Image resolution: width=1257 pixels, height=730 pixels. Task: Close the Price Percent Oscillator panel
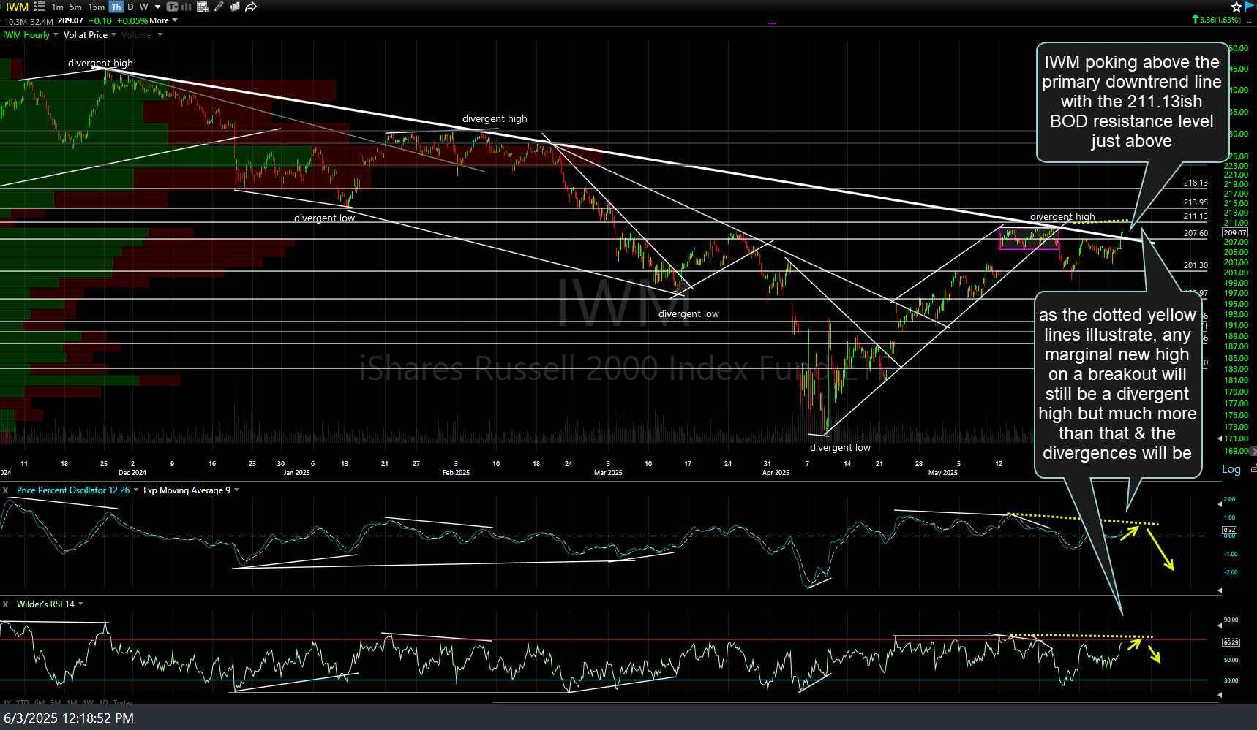5,490
